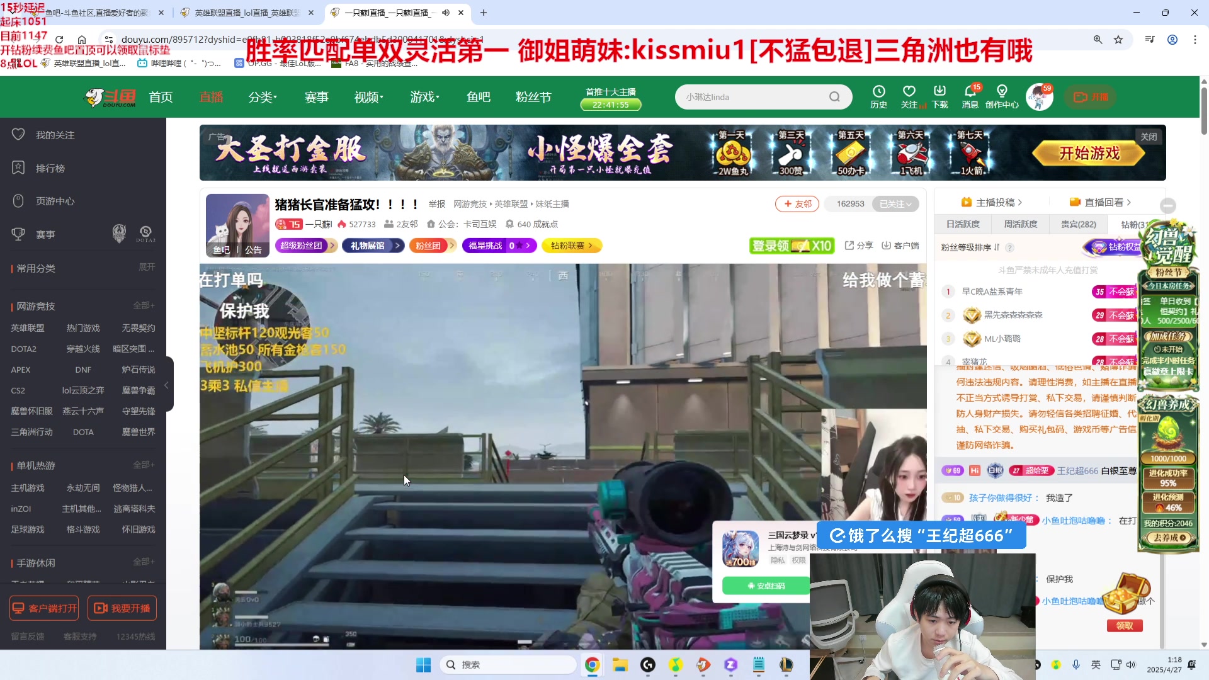Click the user avatar in header

click(x=1039, y=97)
